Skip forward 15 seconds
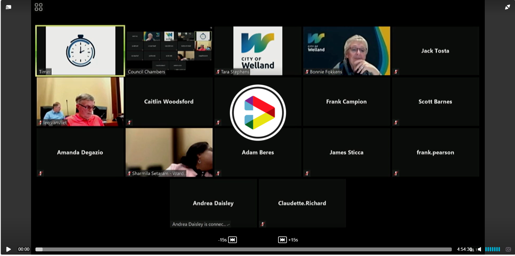This screenshot has width=515, height=256. click(282, 240)
